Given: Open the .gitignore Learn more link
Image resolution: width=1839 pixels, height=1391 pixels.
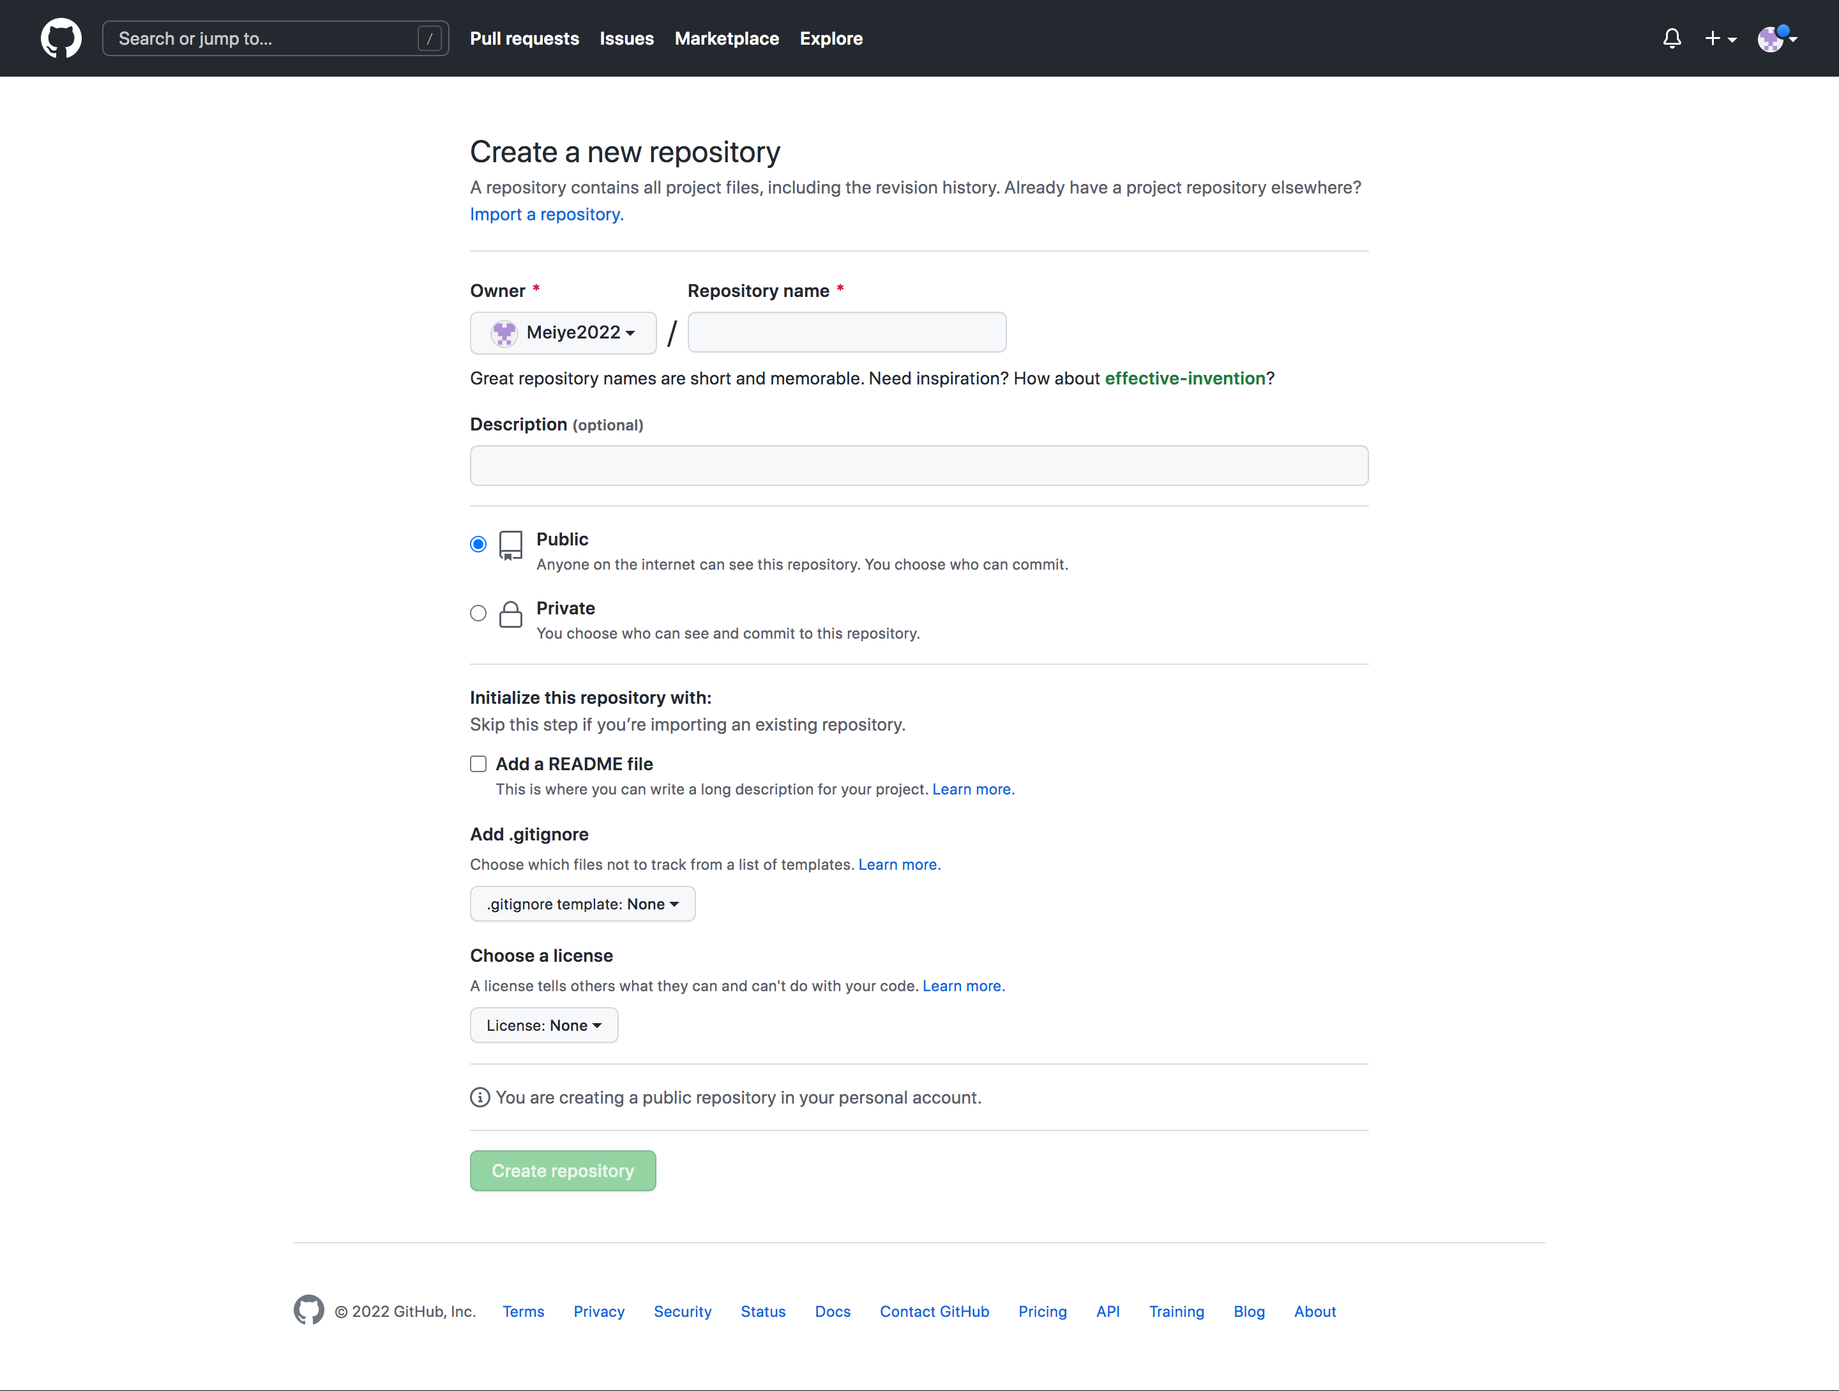Looking at the screenshot, I should [898, 865].
